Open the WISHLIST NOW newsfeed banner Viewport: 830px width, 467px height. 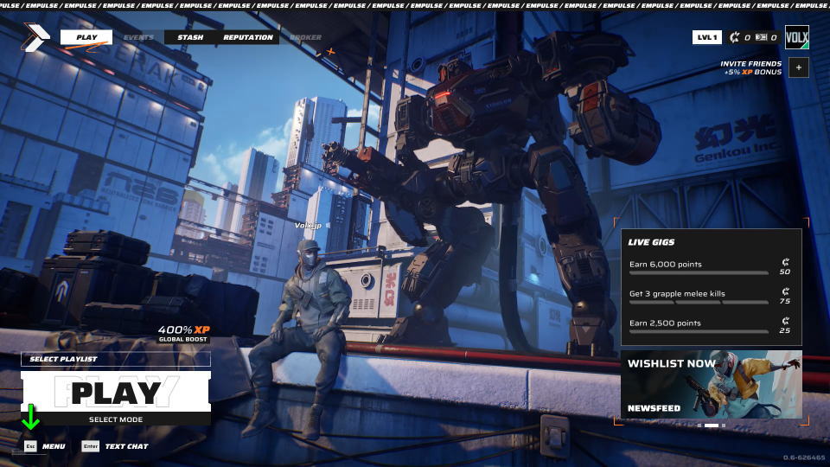712,384
